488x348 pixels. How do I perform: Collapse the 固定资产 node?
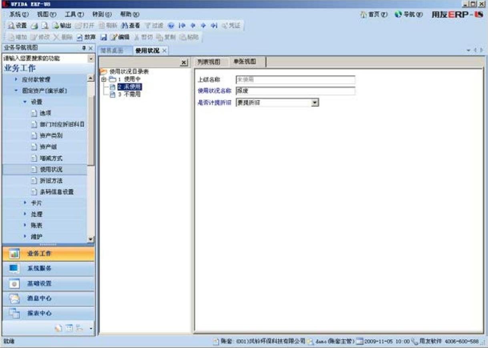click(16, 91)
